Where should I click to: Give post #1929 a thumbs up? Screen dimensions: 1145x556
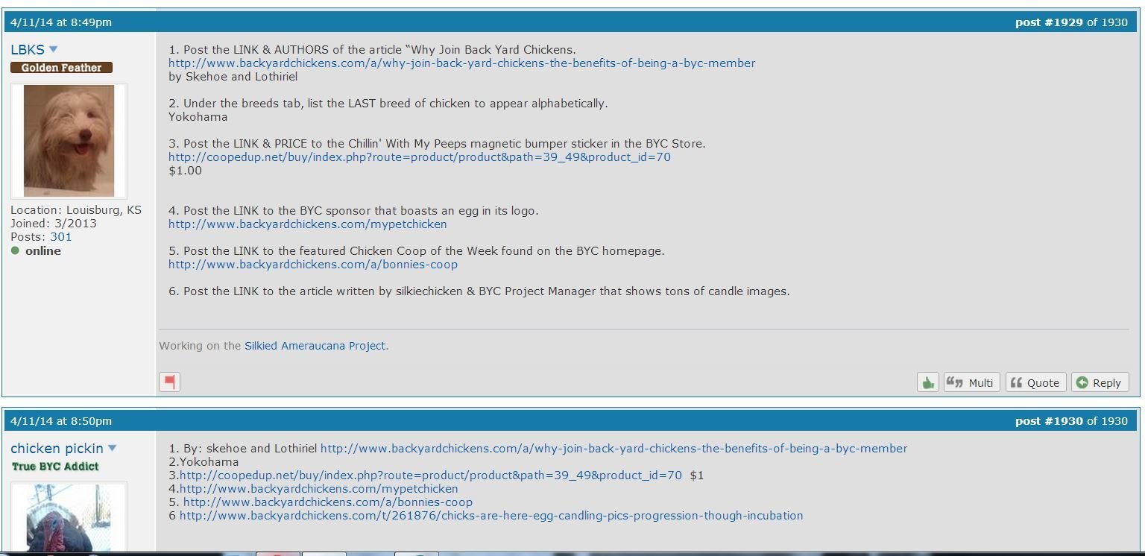point(927,382)
